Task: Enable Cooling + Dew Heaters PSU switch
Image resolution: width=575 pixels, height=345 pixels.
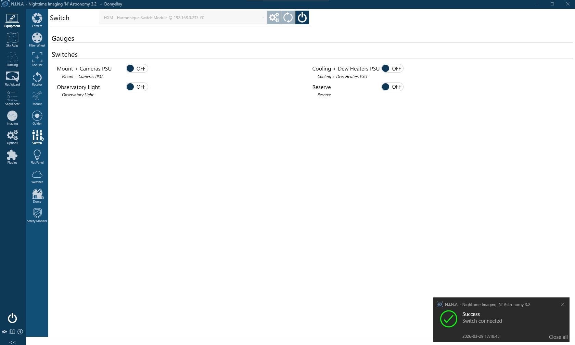Action: [392, 68]
